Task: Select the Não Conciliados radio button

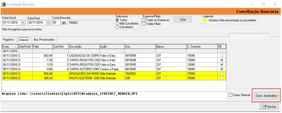Action: coord(117,23)
